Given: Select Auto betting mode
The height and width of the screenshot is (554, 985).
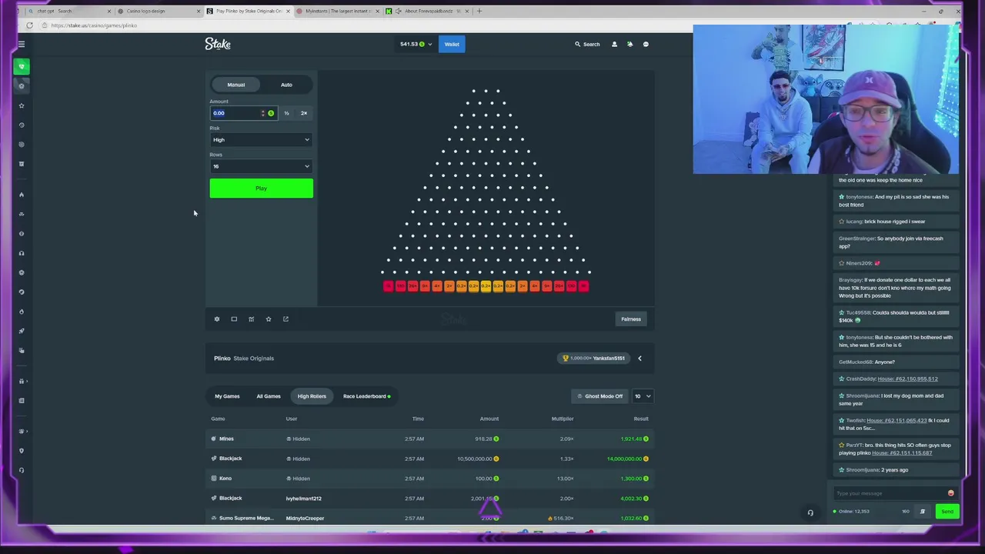Looking at the screenshot, I should pyautogui.click(x=286, y=85).
